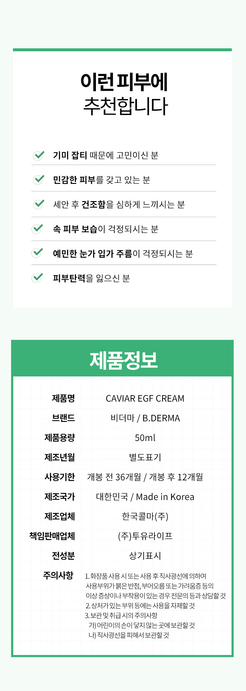Click the CAVIAR EGF CREAM product name
The height and width of the screenshot is (691, 246).
145,399
